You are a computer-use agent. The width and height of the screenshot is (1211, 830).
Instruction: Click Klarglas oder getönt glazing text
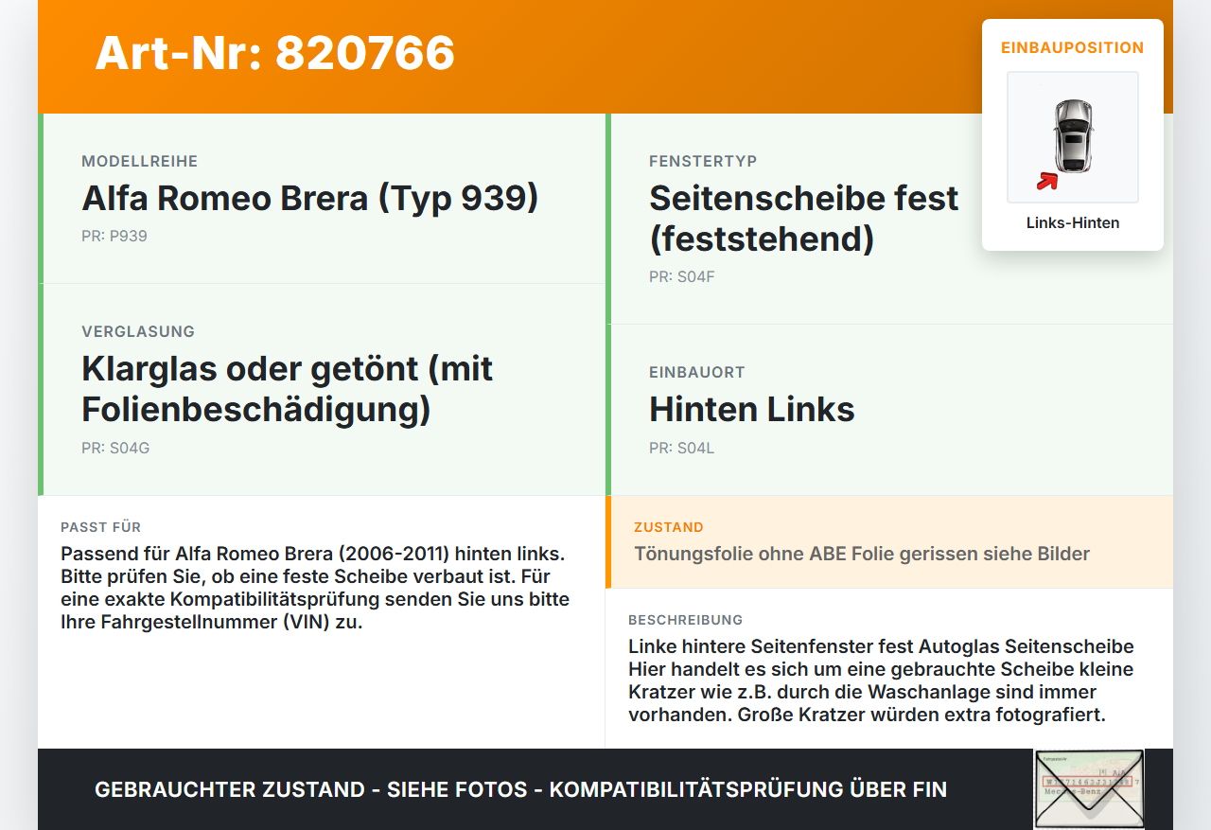click(x=288, y=388)
